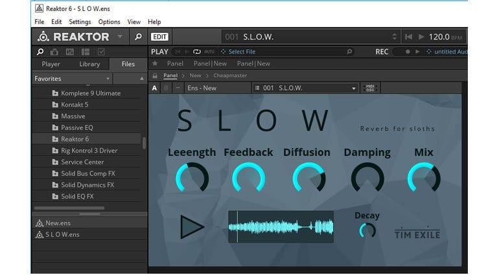Click the magnifier icon beside EDIT

click(x=138, y=37)
